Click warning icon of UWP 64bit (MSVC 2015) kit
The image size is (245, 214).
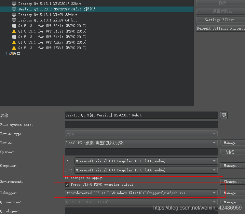point(14,31)
